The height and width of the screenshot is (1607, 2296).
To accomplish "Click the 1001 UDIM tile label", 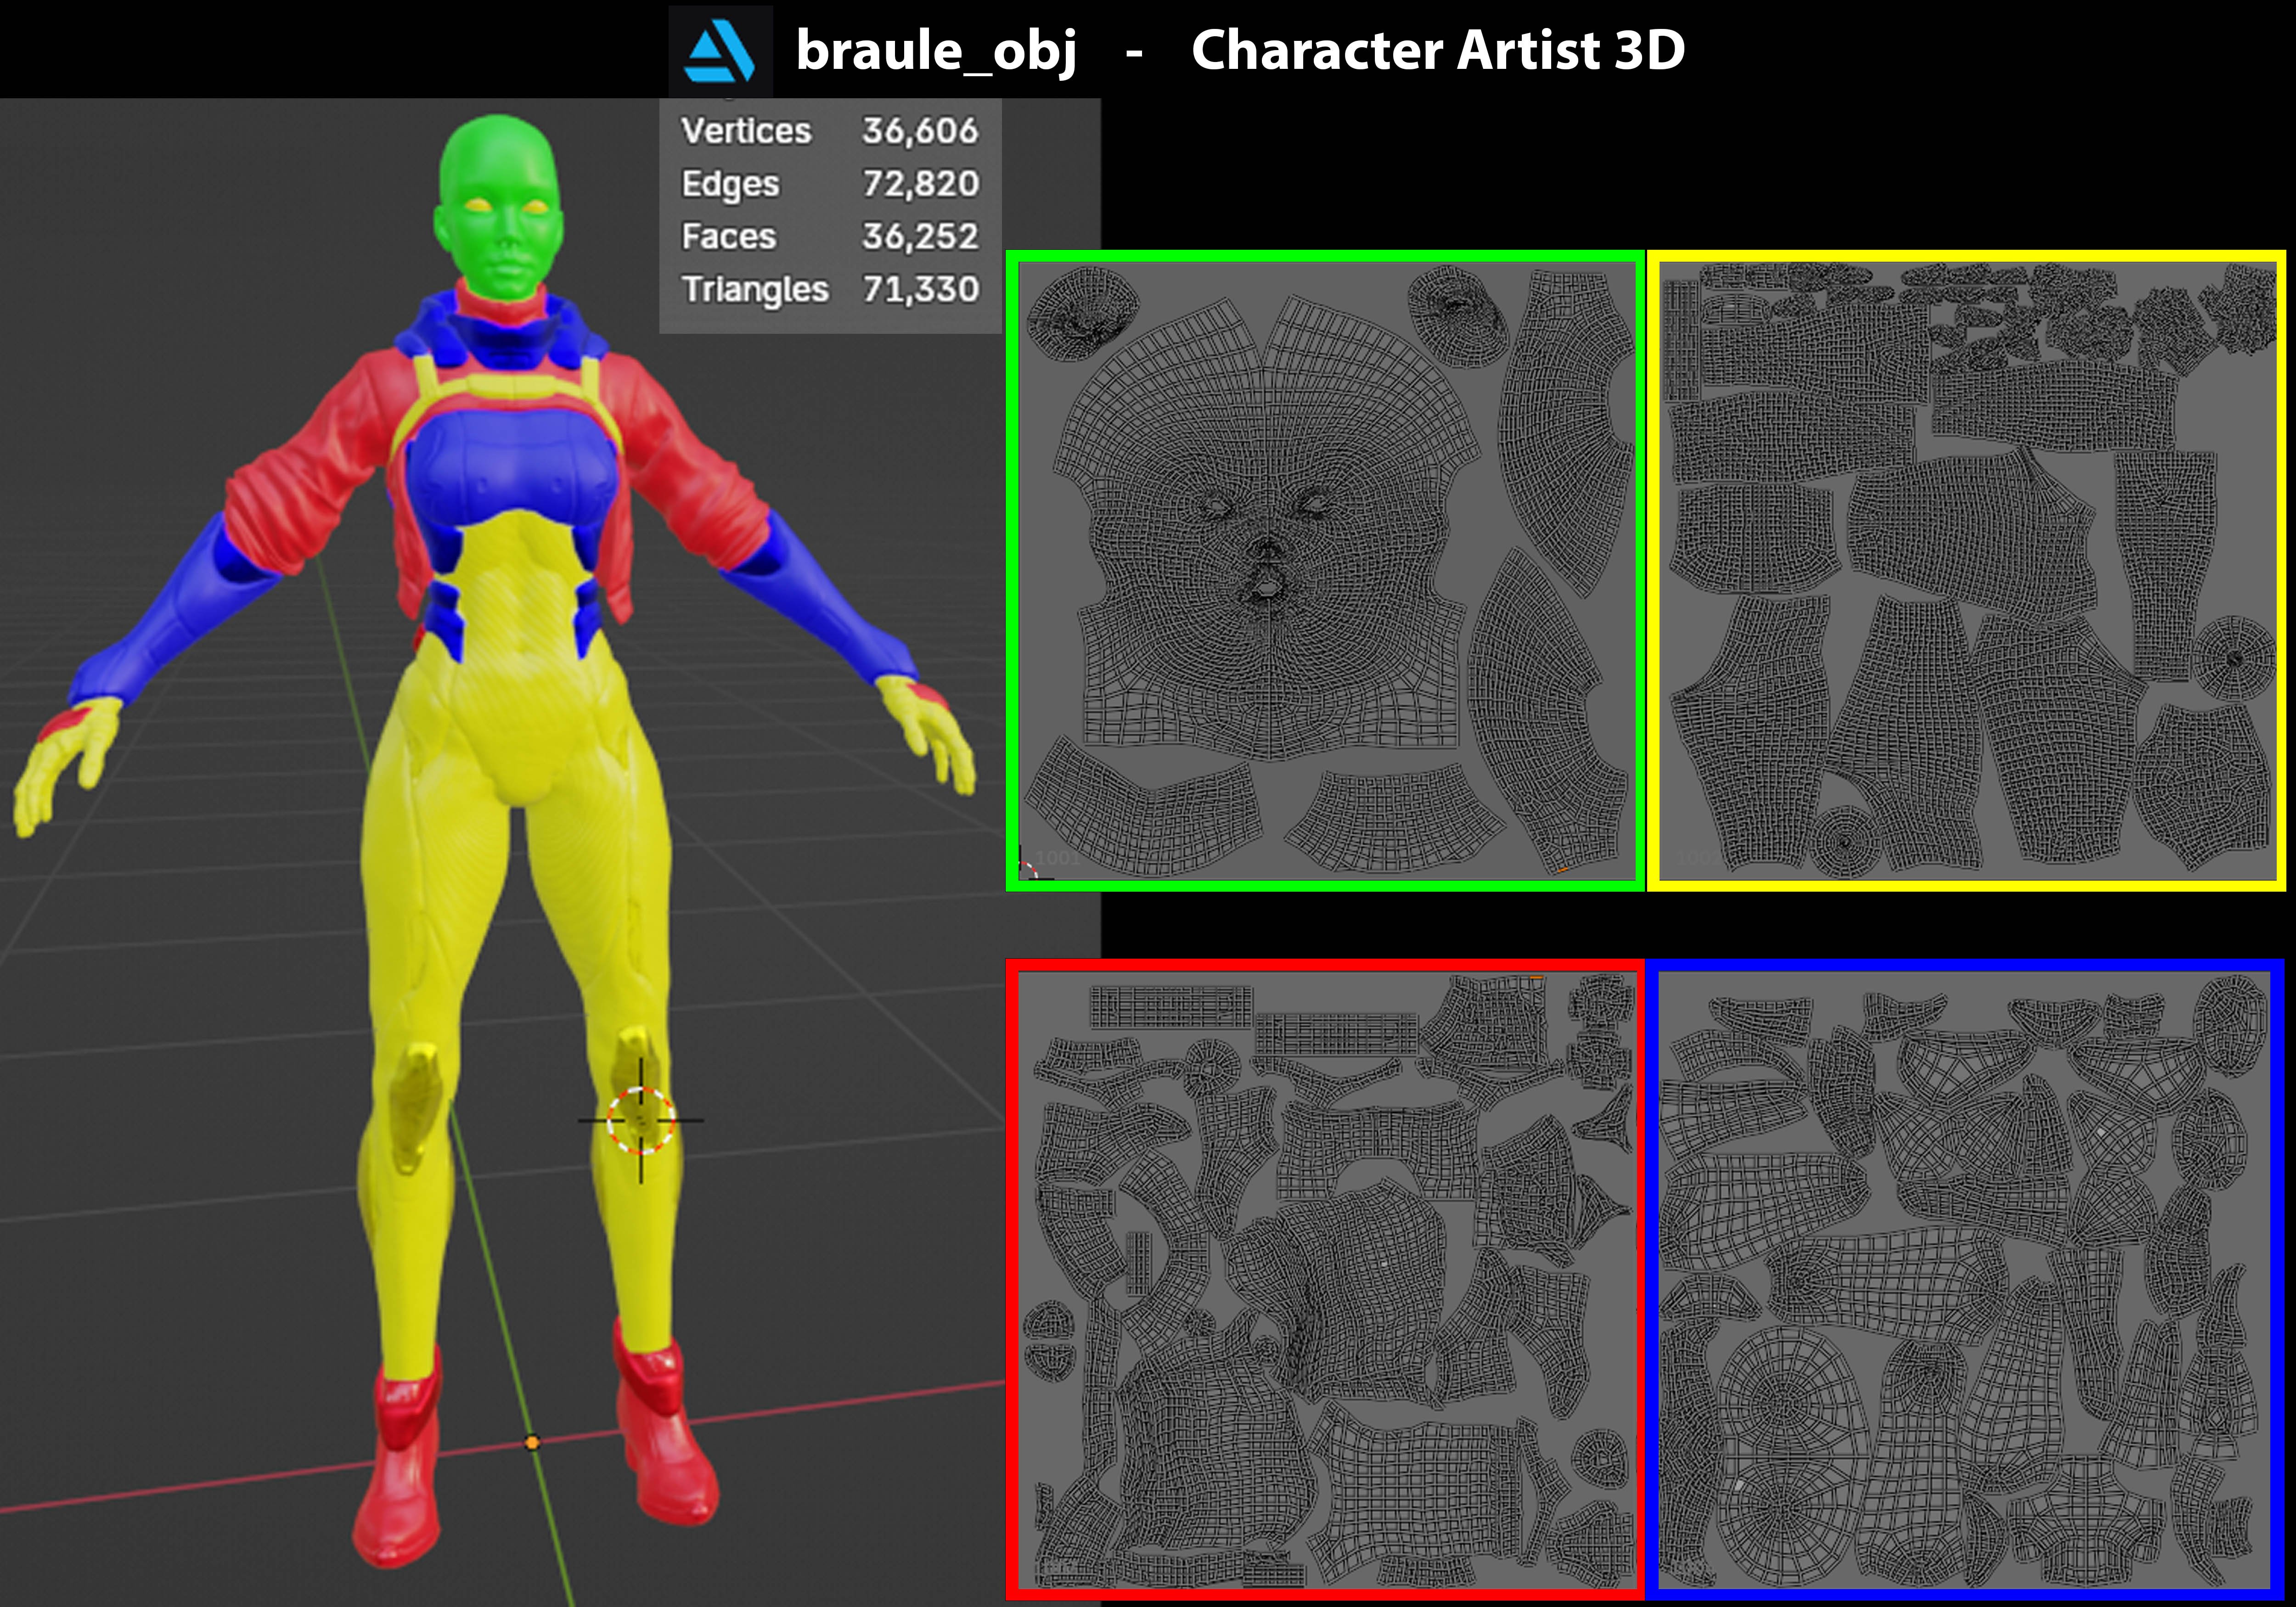I will (1058, 858).
